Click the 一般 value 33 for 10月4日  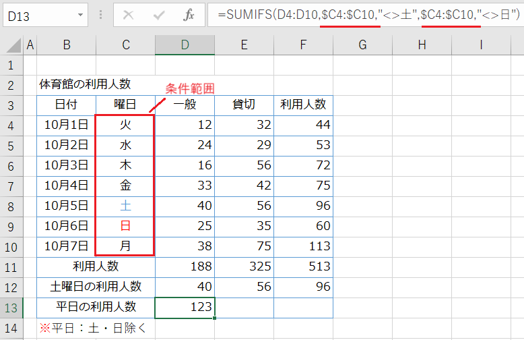pos(185,186)
